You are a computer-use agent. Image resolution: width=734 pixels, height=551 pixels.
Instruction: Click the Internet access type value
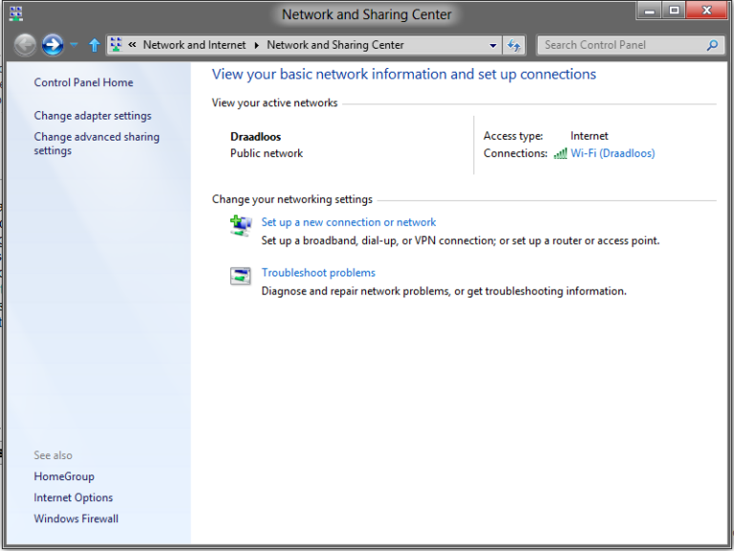tap(590, 136)
